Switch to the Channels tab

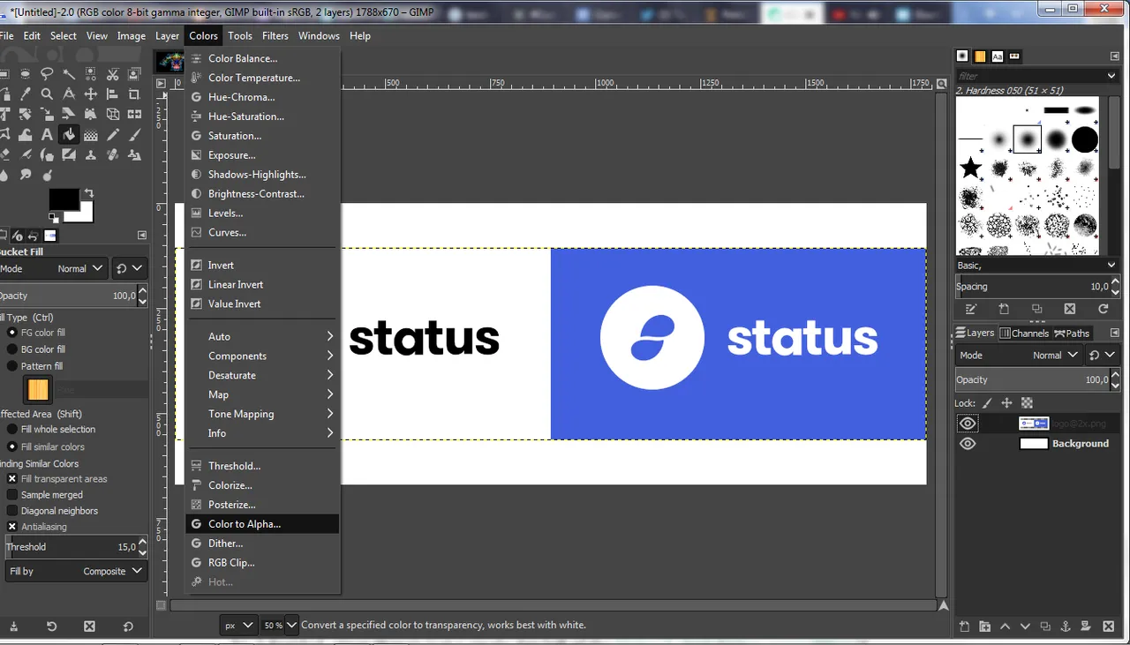[1024, 333]
